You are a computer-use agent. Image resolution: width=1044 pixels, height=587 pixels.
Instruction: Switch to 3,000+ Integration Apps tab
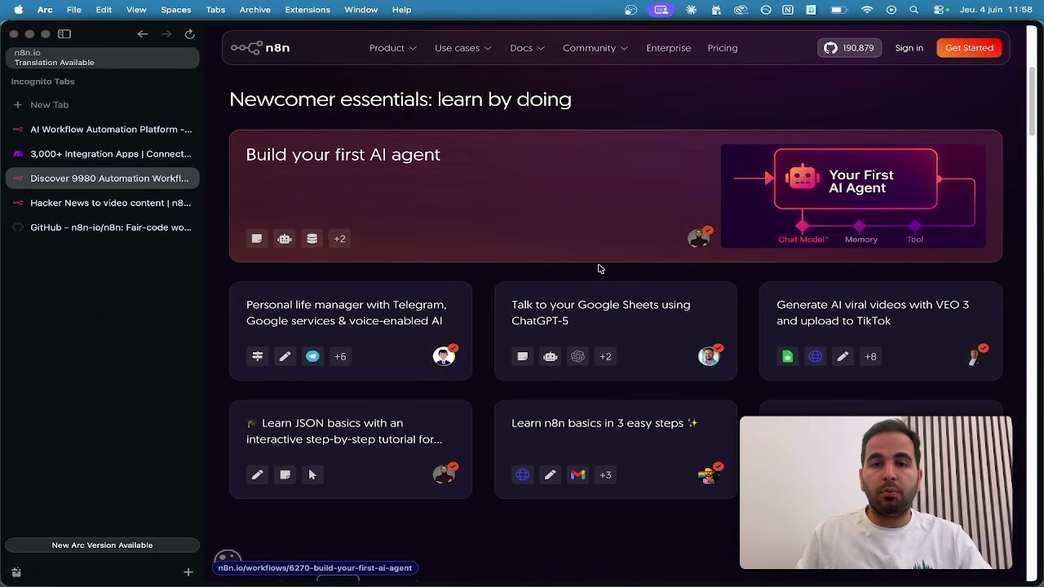tap(102, 153)
